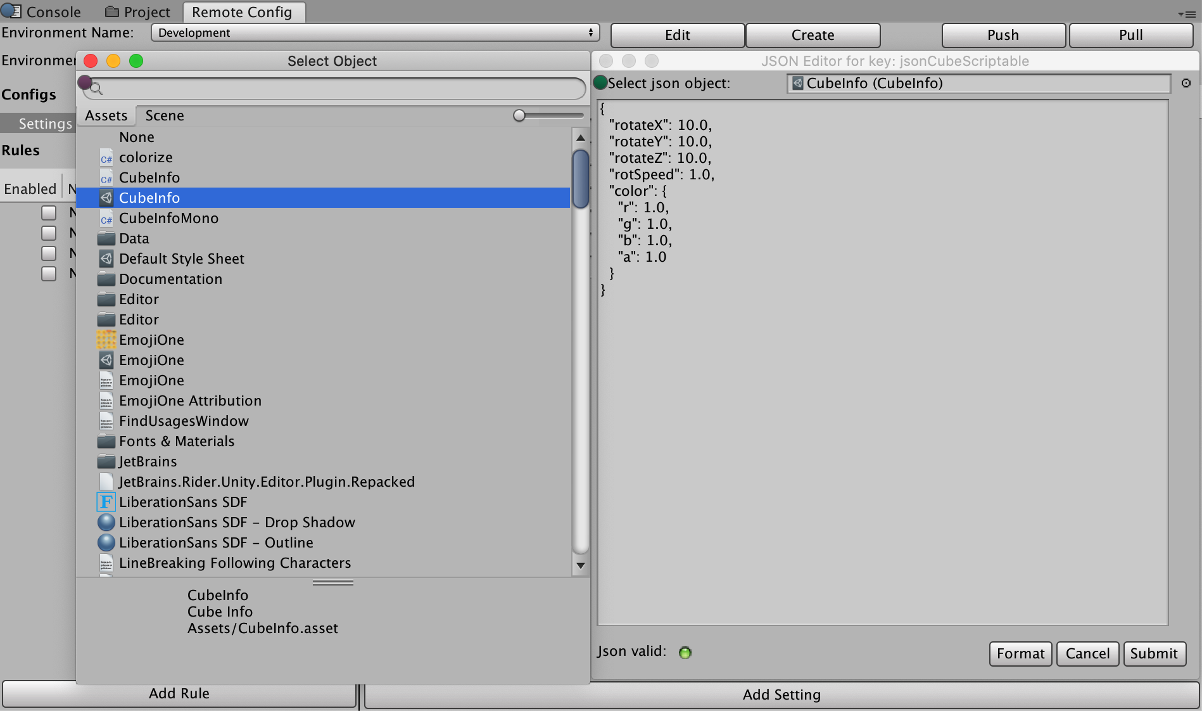This screenshot has width=1202, height=711.
Task: Adjust the asset preview size slider
Action: pyautogui.click(x=519, y=115)
